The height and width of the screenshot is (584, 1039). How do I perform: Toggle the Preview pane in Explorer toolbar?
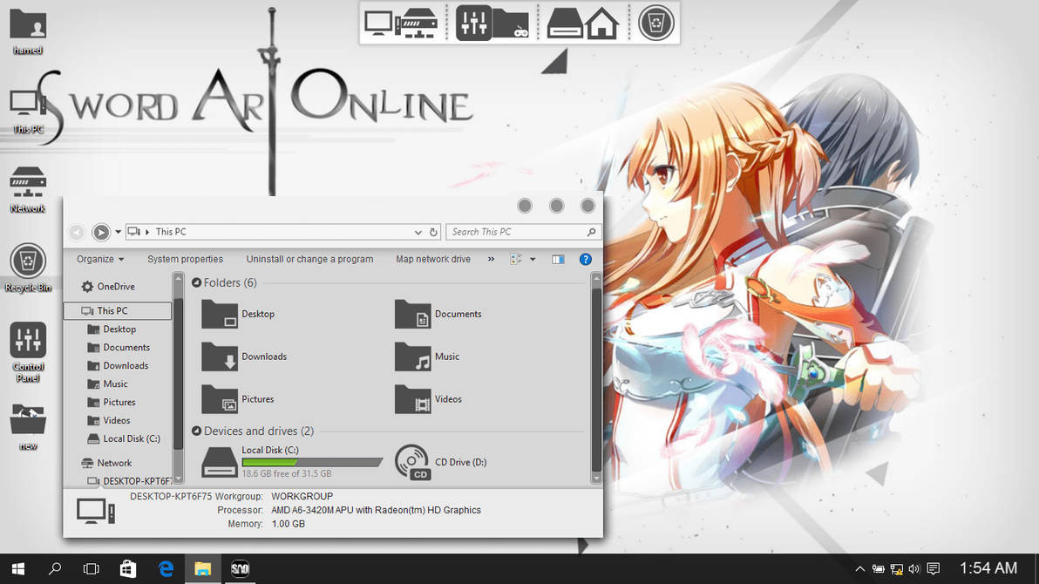pos(557,259)
